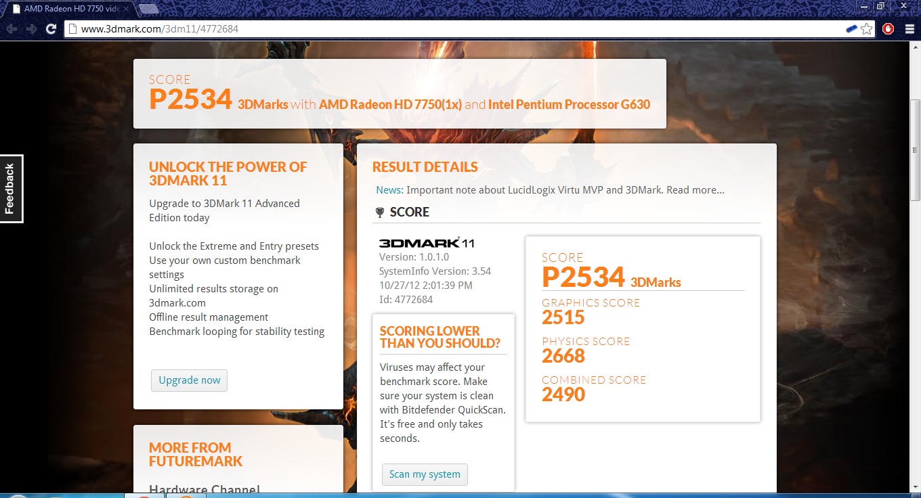Click the PHYSICS SCORE label
Viewport: 921px width, 498px height.
(586, 342)
